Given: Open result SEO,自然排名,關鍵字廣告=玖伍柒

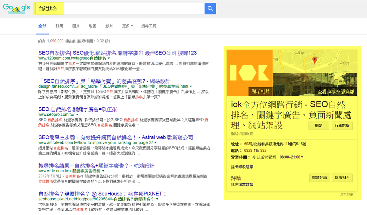Looking at the screenshot, I should [x=78, y=109].
